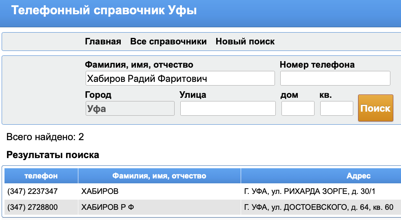The image size is (401, 220).
Task: Click the Номер телефона input field
Action: click(335, 79)
